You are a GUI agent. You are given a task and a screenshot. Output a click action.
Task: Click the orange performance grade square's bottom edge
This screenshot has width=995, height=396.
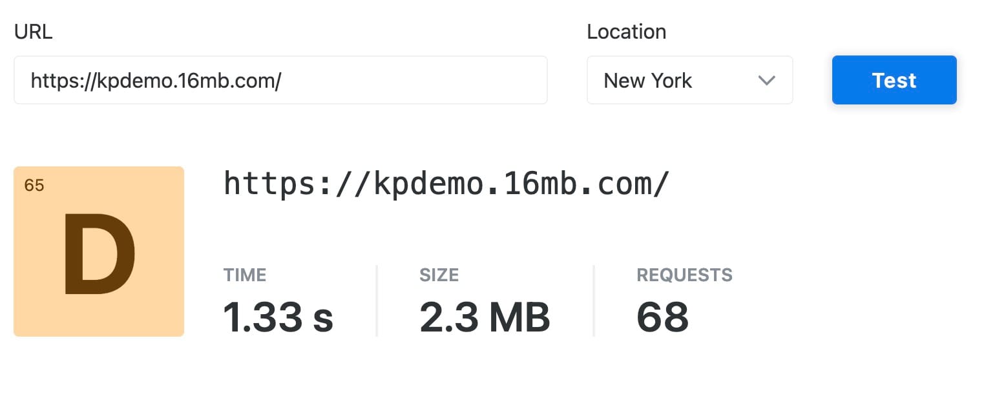[99, 334]
